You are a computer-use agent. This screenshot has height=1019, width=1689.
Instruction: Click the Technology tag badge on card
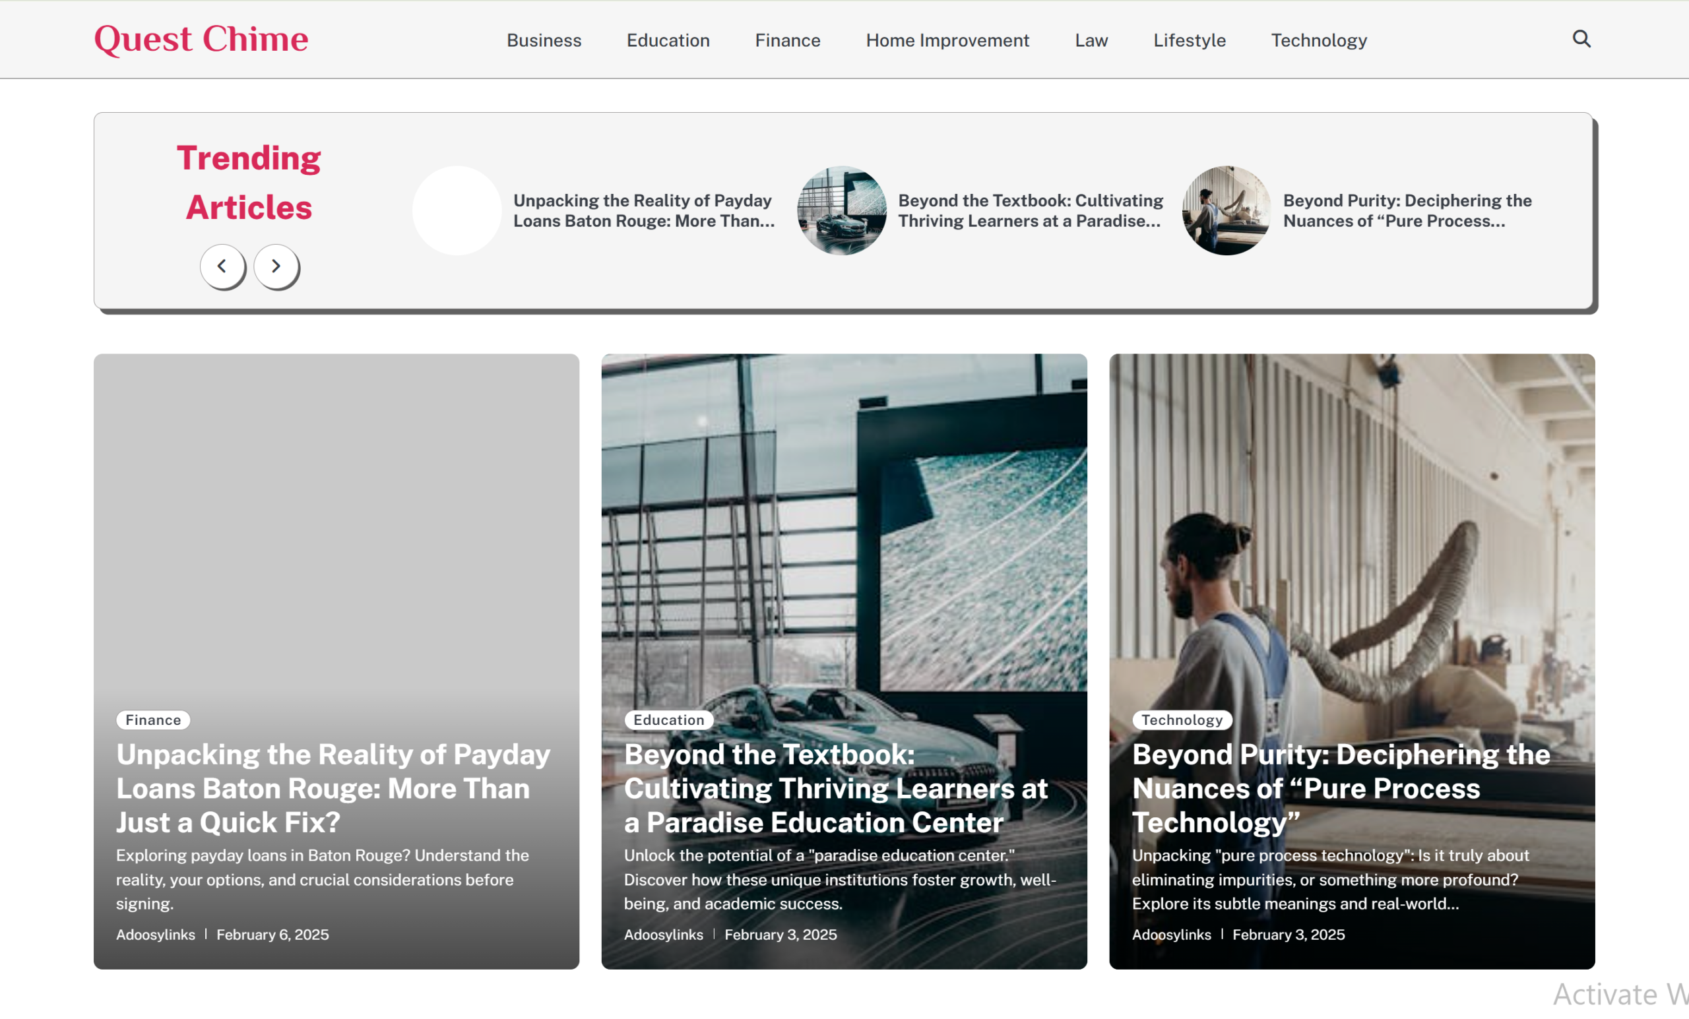[1182, 720]
